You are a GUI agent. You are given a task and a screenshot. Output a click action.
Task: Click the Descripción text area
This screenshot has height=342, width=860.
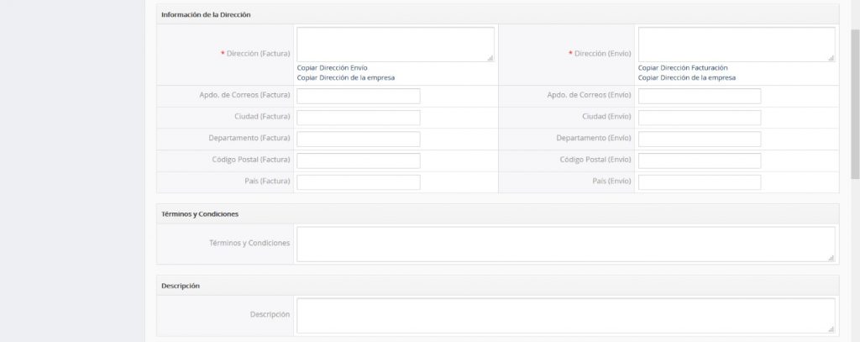click(x=565, y=315)
